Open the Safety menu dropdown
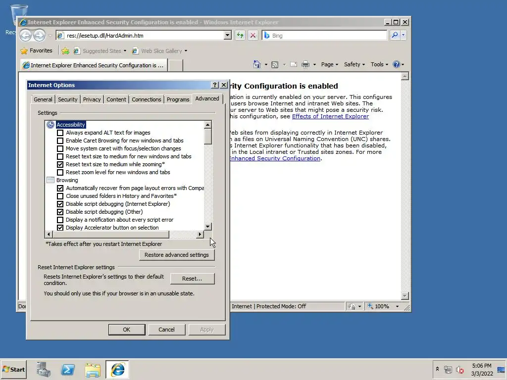Image resolution: width=507 pixels, height=380 pixels. pyautogui.click(x=355, y=64)
